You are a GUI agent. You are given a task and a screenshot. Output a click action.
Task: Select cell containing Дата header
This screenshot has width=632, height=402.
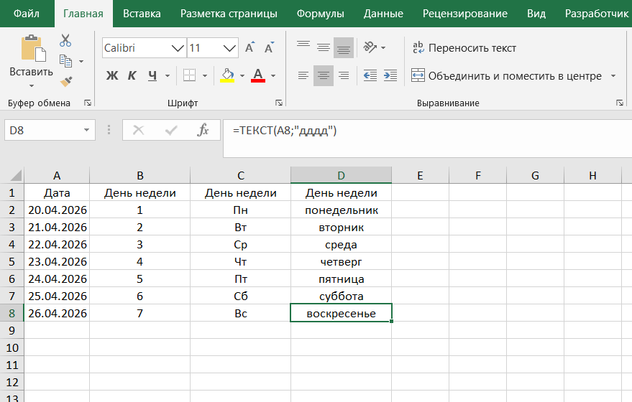(x=57, y=193)
